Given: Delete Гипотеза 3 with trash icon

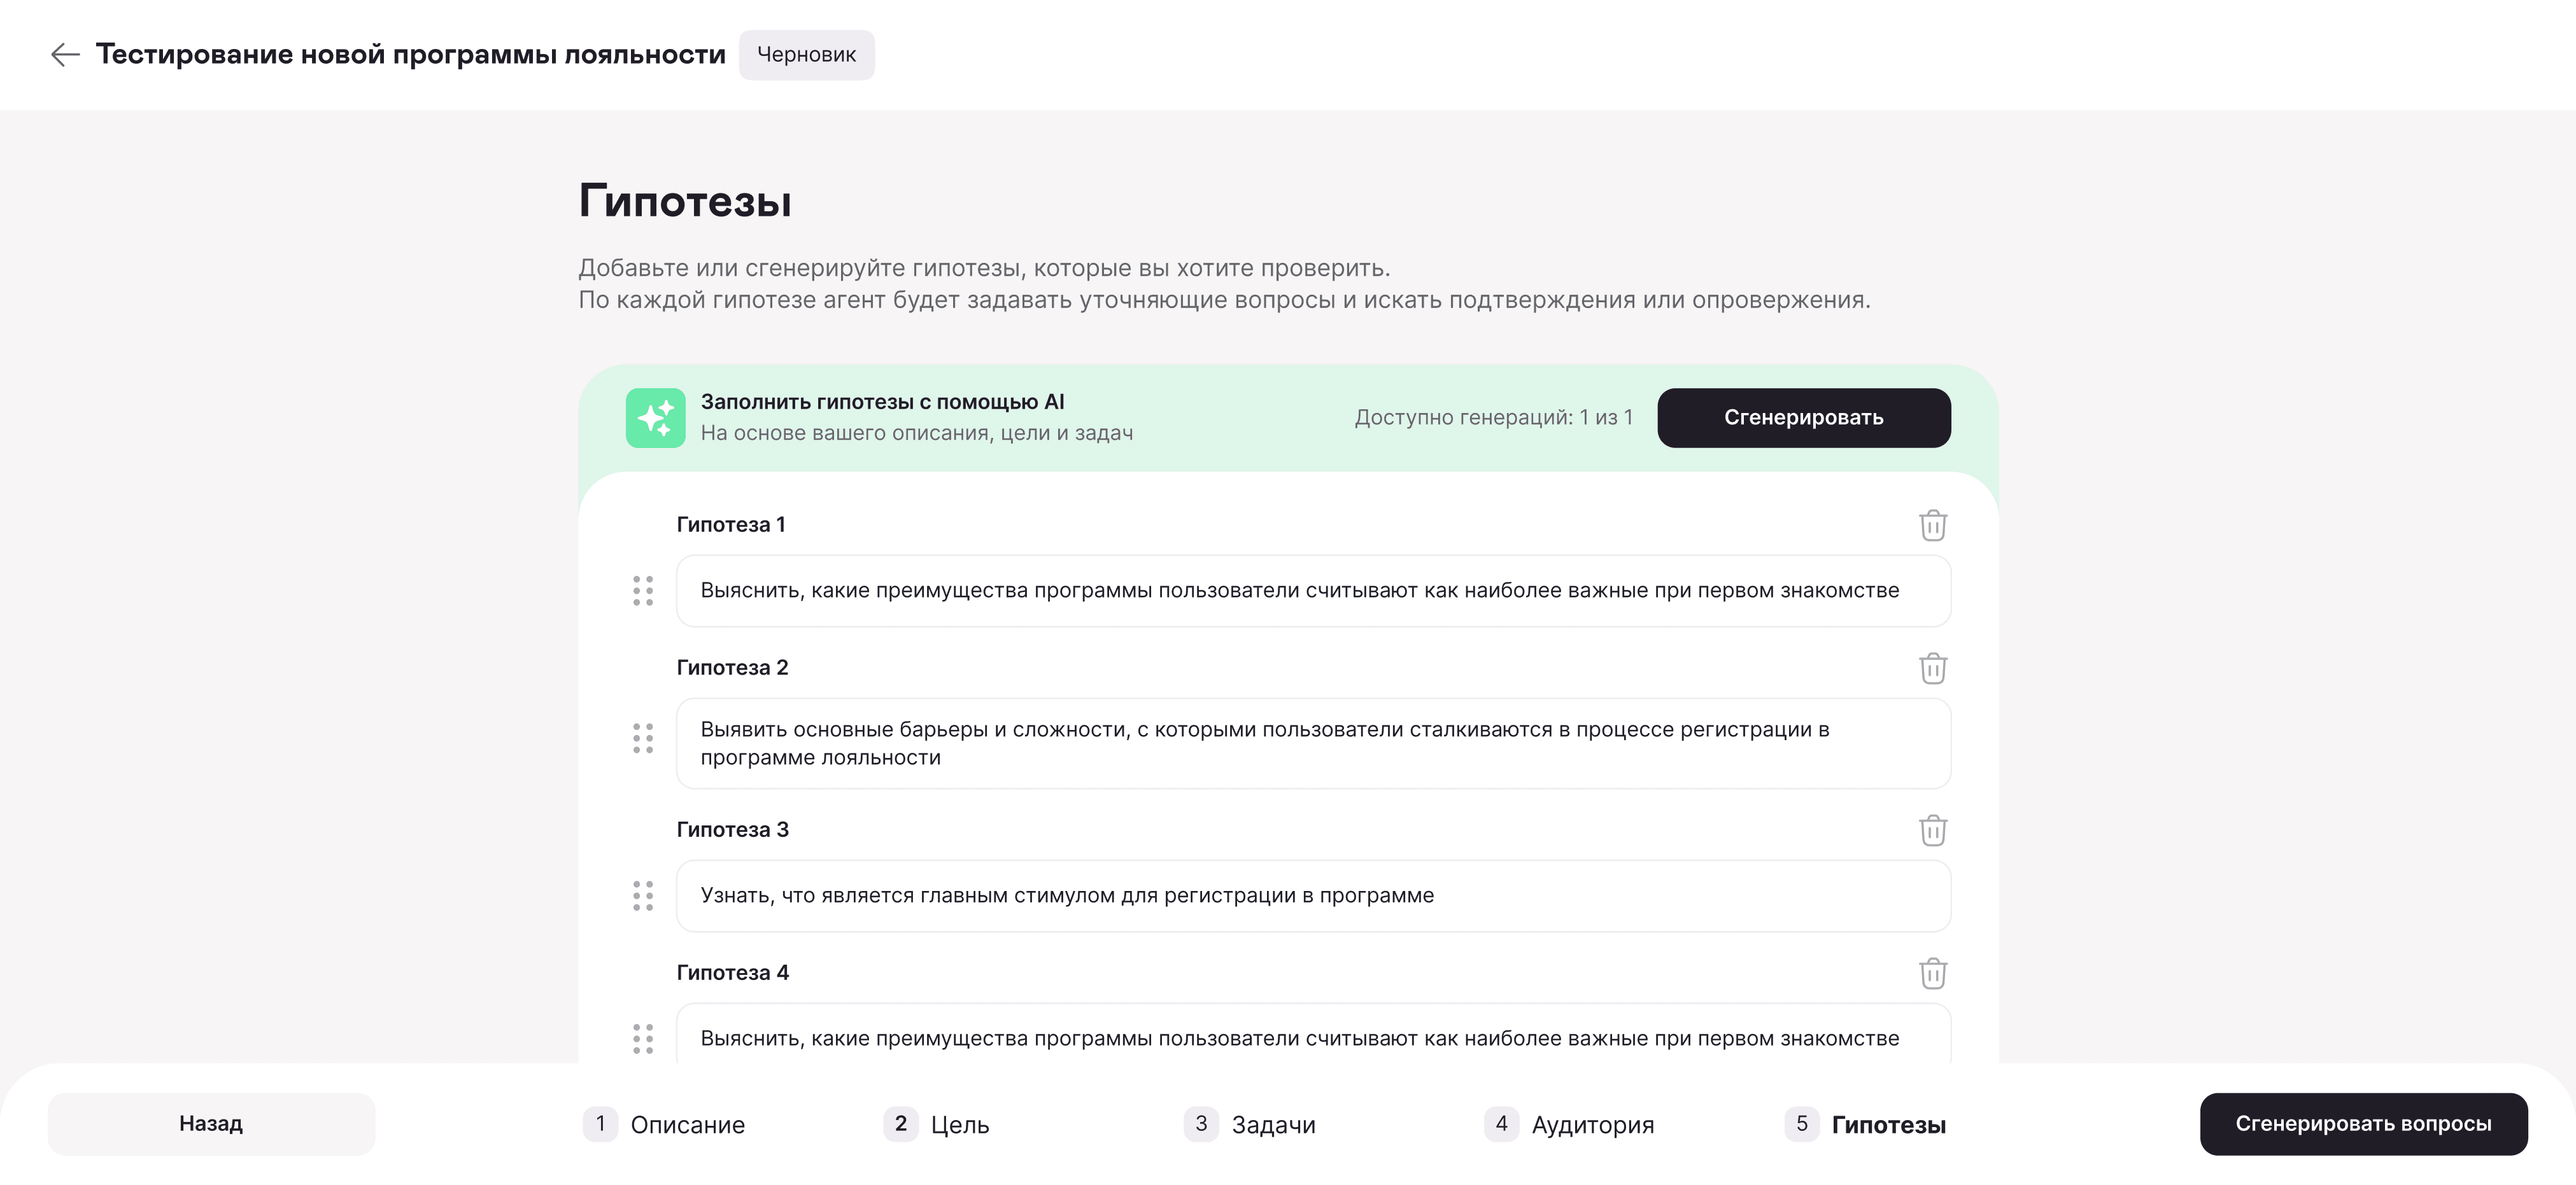Looking at the screenshot, I should point(1932,830).
